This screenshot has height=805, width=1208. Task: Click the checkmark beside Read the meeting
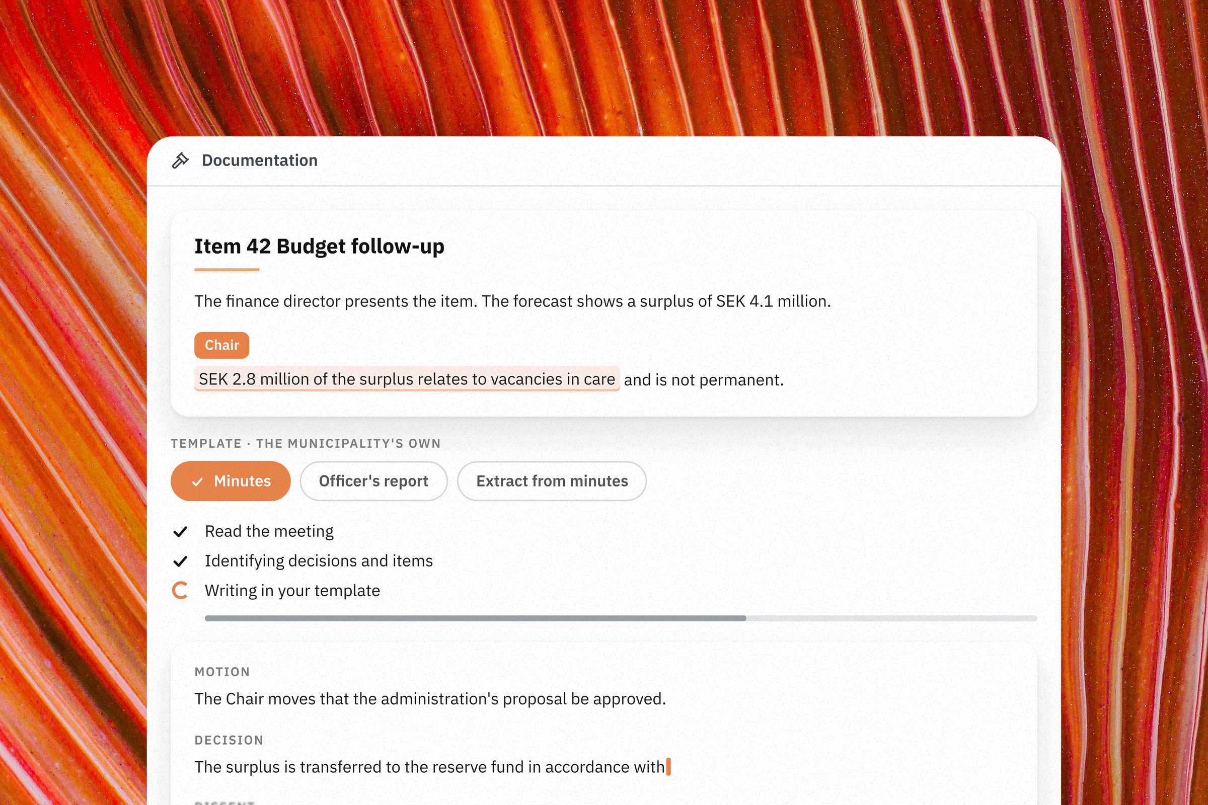click(x=180, y=531)
